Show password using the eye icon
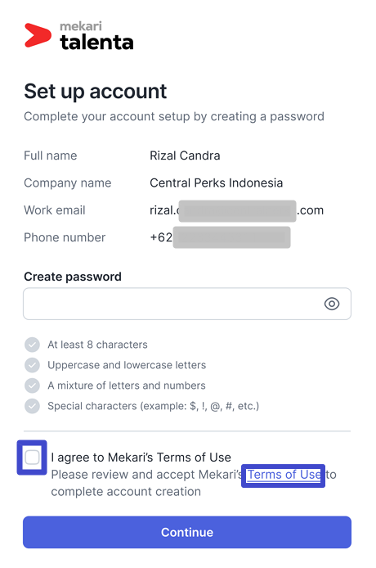The height and width of the screenshot is (568, 376). 332,304
